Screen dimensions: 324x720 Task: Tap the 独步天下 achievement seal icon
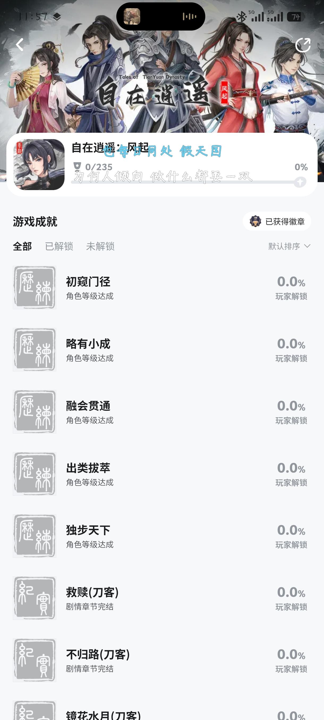(35, 536)
